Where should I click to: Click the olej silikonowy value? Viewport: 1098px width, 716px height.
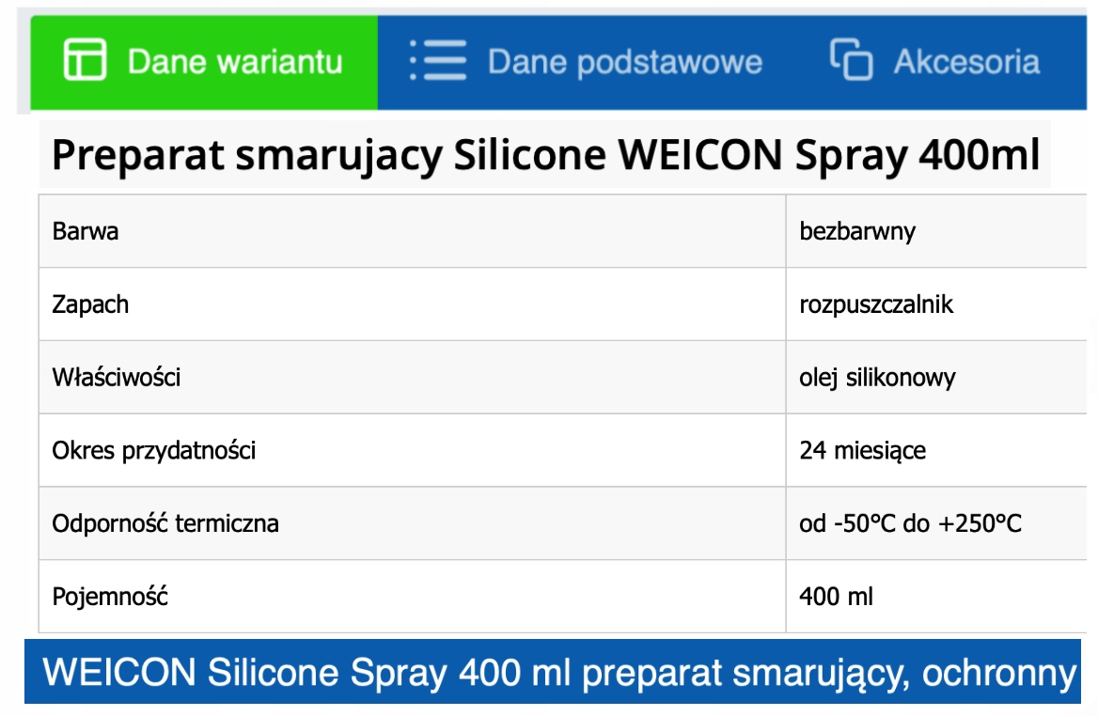[877, 377]
